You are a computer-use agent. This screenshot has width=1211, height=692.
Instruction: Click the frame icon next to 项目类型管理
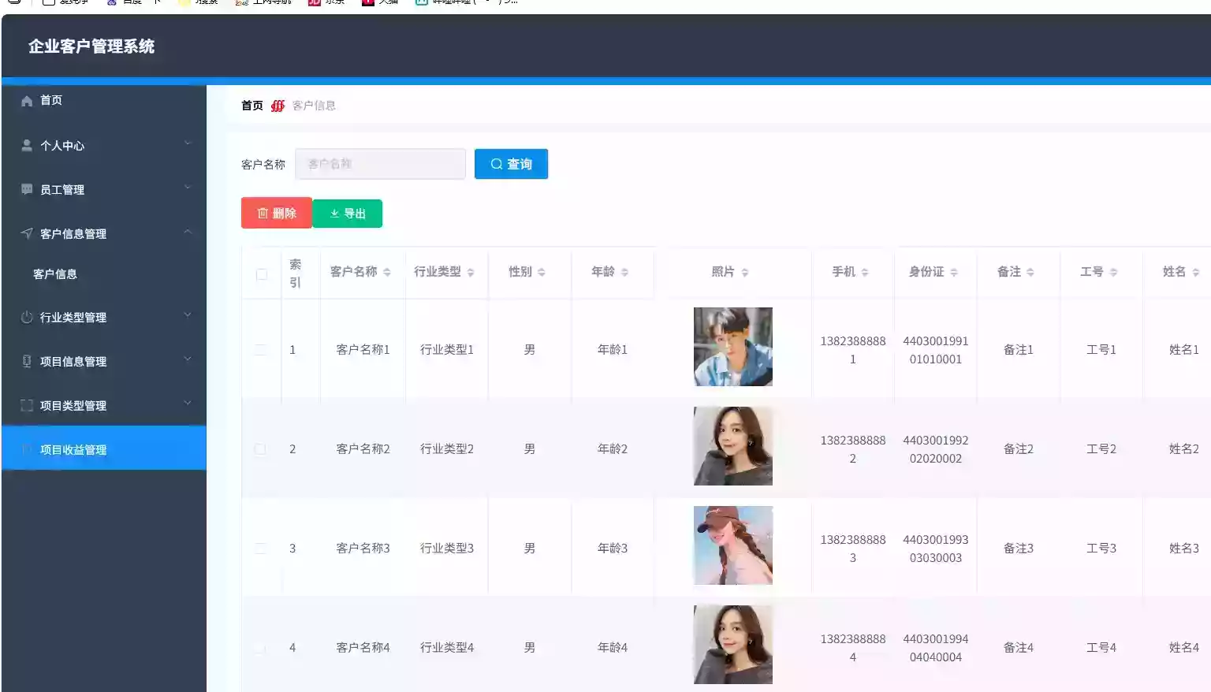[x=26, y=405]
